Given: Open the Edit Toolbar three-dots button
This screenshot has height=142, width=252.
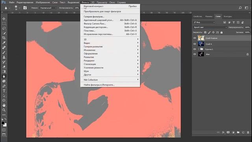Looking at the screenshot, I should pos(4,115).
